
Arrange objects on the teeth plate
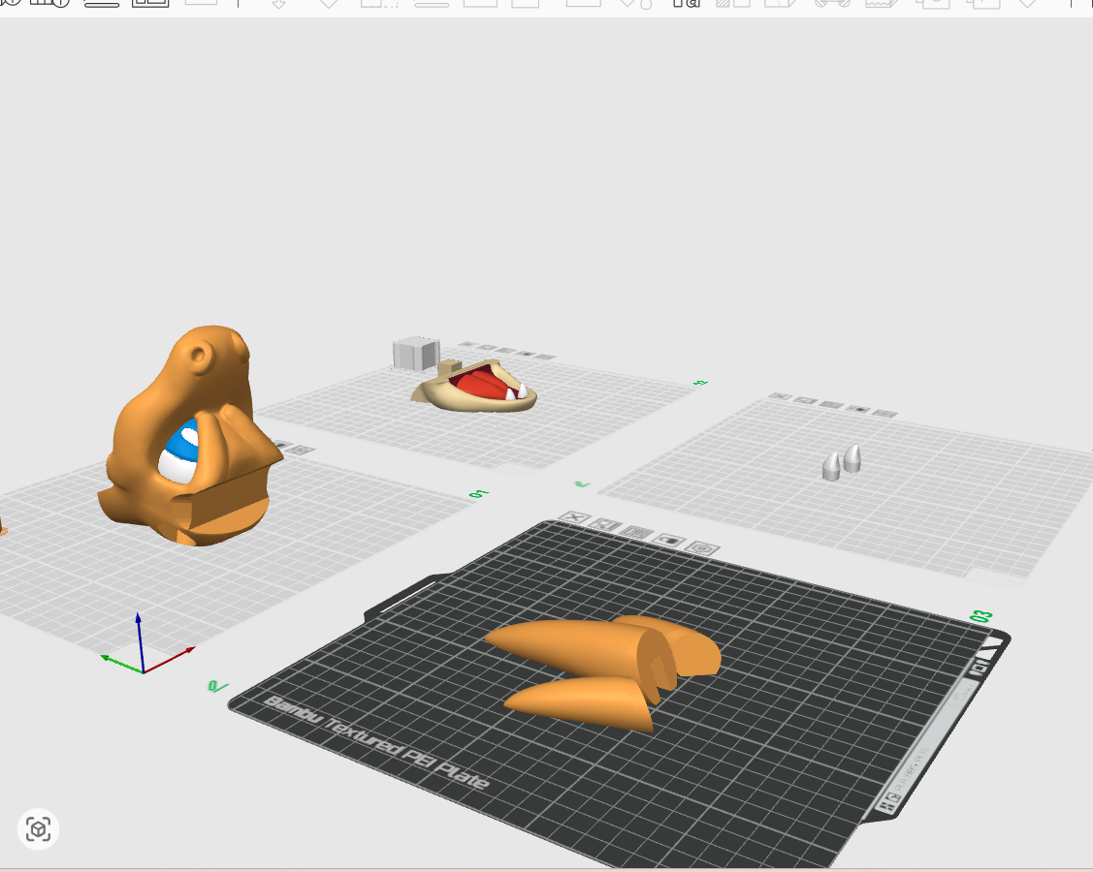pos(831,405)
